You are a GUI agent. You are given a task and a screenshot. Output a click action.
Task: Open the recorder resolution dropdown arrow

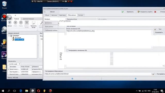pyautogui.click(x=63, y=2)
